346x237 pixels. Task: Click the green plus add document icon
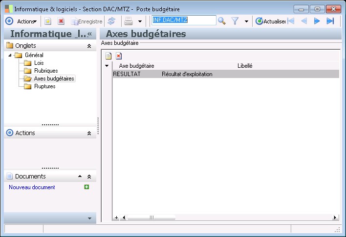86,187
